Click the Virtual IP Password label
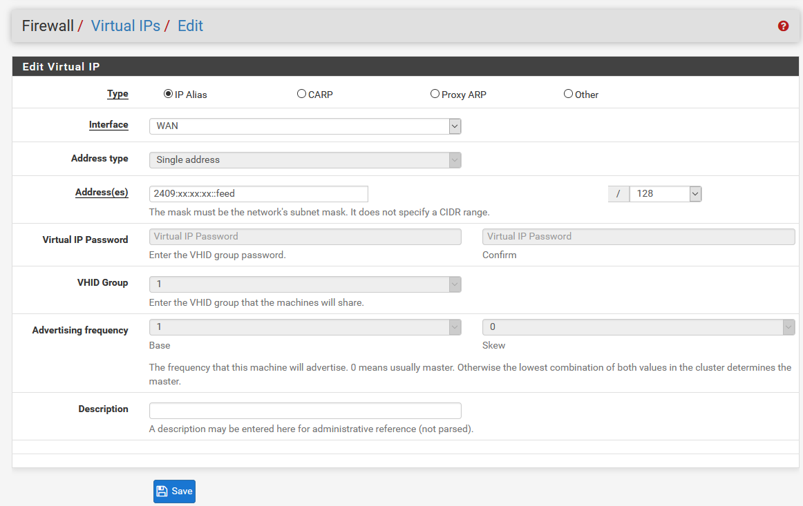Image resolution: width=803 pixels, height=506 pixels. click(x=85, y=240)
